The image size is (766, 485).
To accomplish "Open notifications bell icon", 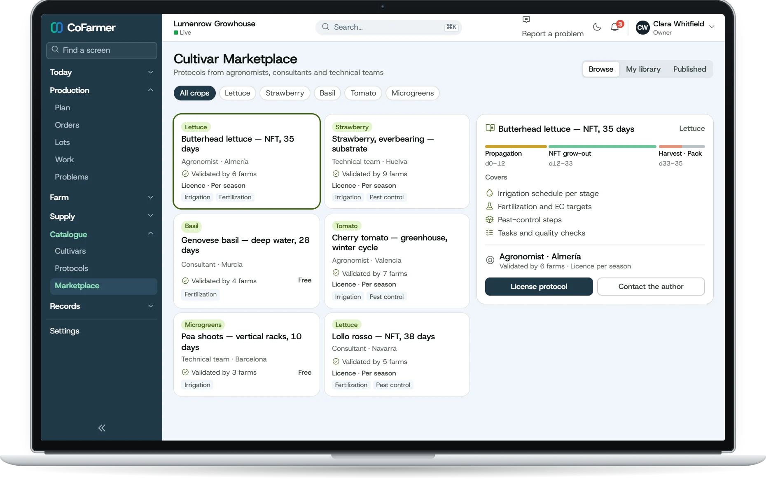I will 615,27.
